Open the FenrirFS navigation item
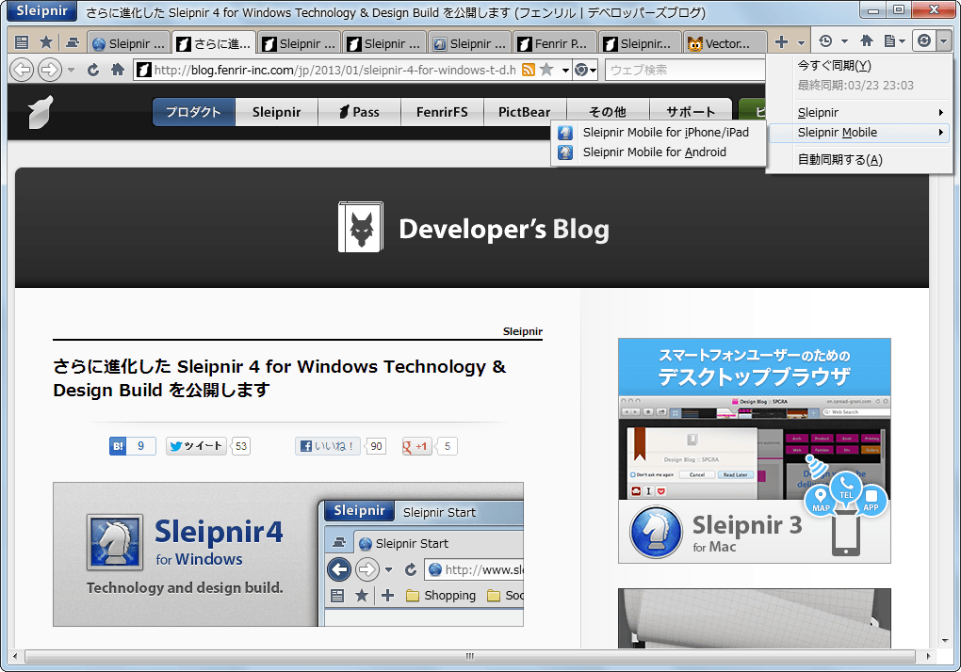Viewport: 961px width, 672px height. pyautogui.click(x=442, y=112)
